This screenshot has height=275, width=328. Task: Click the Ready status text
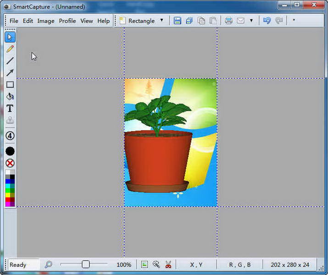18,265
